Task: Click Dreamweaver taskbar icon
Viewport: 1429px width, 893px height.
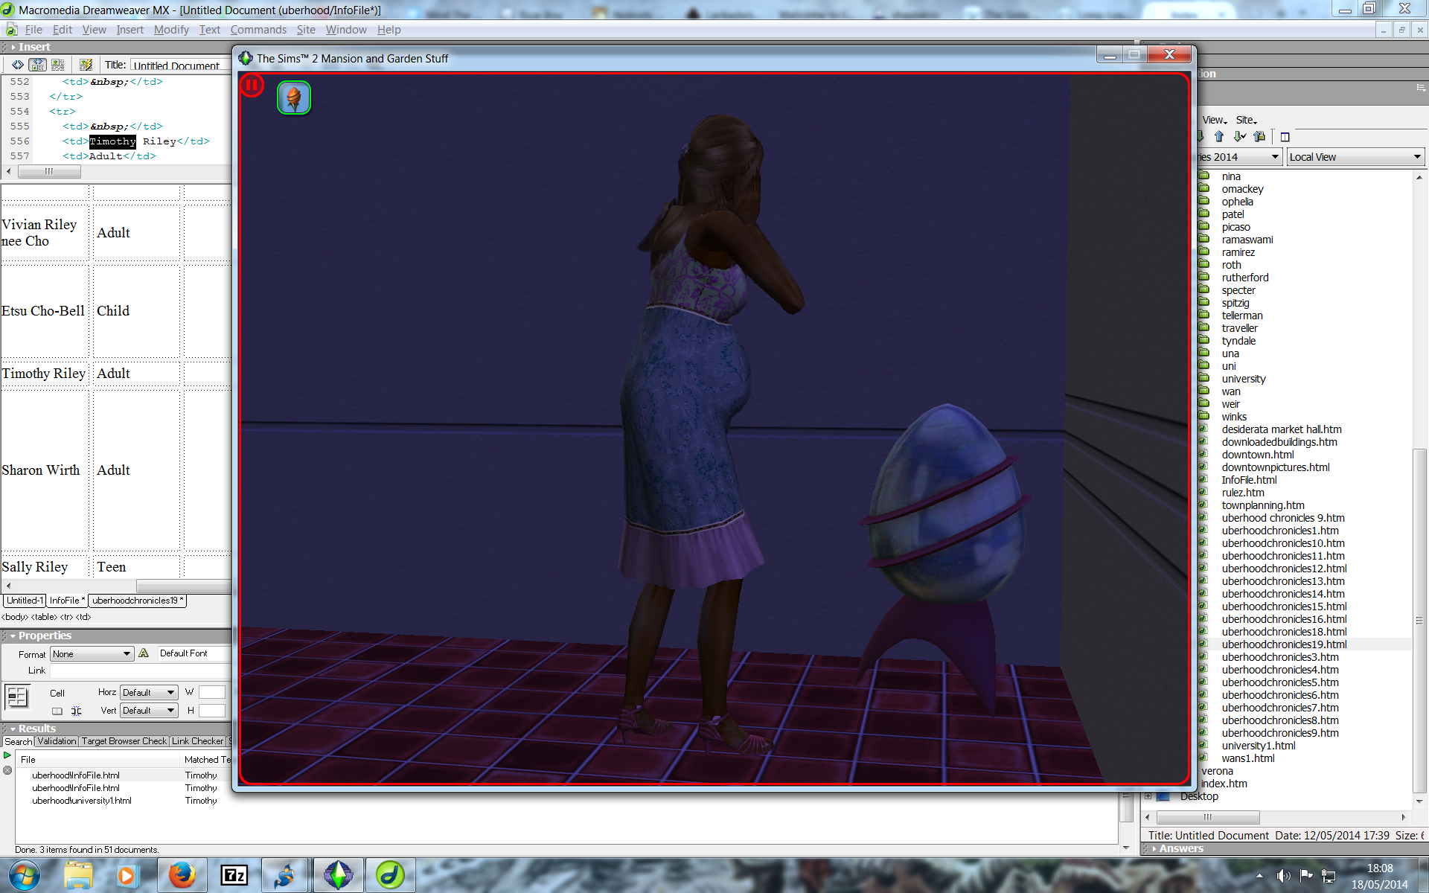Action: click(x=390, y=875)
